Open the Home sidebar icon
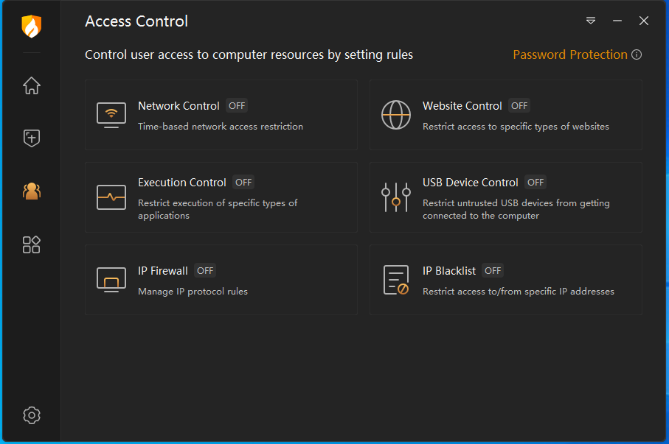Image resolution: width=669 pixels, height=444 pixels. point(31,86)
